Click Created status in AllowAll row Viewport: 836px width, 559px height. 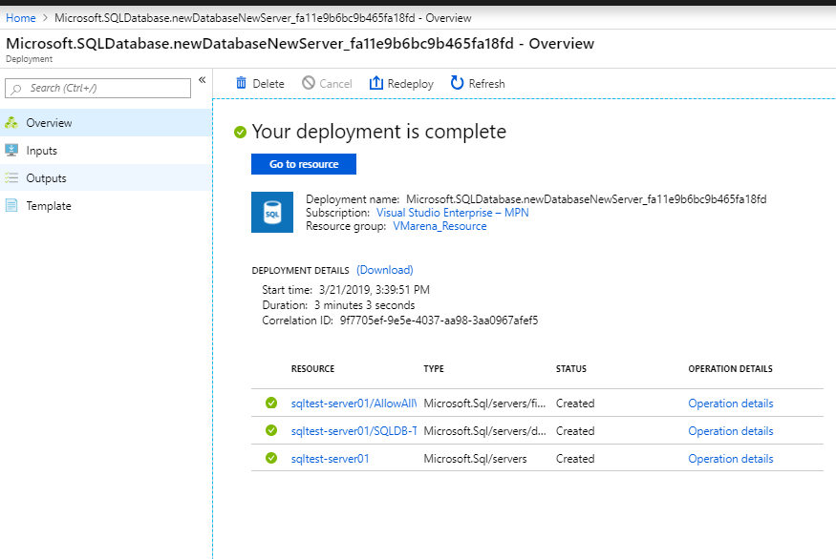(x=575, y=404)
